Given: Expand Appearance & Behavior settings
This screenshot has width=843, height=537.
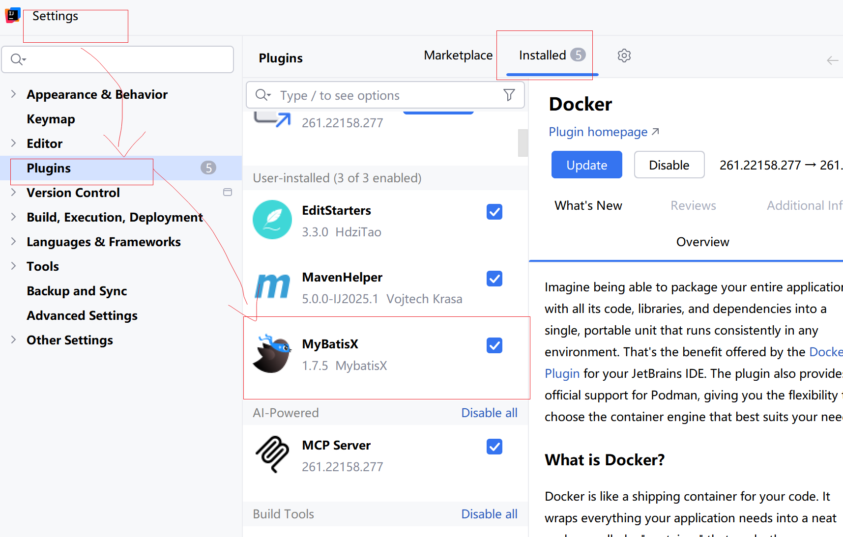Looking at the screenshot, I should coord(13,94).
